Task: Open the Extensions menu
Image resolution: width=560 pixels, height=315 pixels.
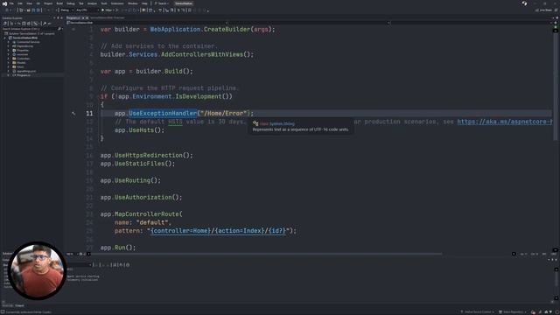Action: [x=117, y=3]
